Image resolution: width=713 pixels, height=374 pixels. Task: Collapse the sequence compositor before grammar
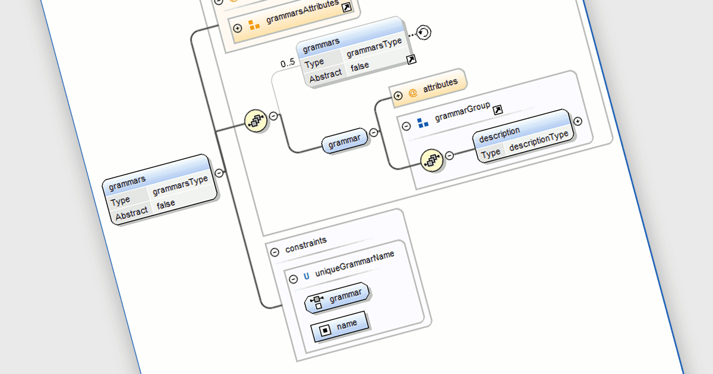[x=273, y=116]
